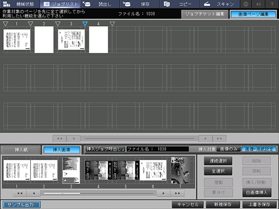
Task: Jump to last insert image with fast-forward arrows
Action: (x=178, y=193)
